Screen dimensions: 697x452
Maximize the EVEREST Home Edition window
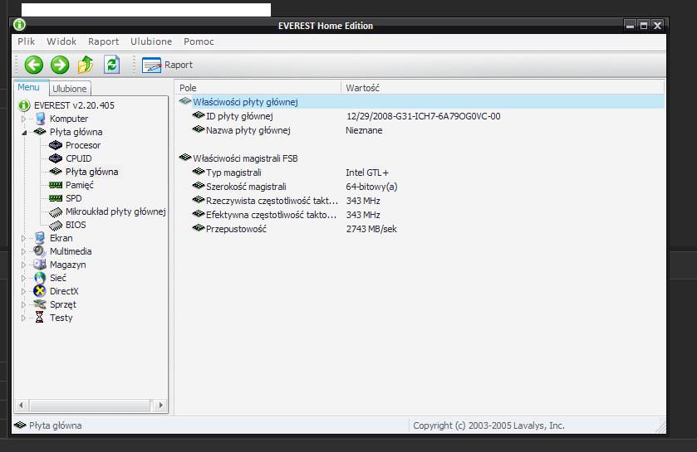click(644, 26)
